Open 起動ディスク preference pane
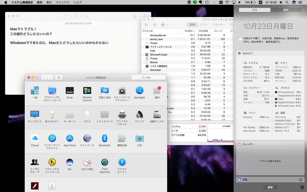 pyautogui.click(x=157, y=117)
